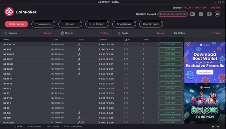226x129 pixels.
Task: Click the players count icon in status bar
Action: 28,127
